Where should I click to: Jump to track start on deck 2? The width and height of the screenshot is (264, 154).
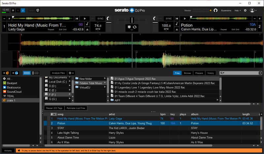pos(177,19)
